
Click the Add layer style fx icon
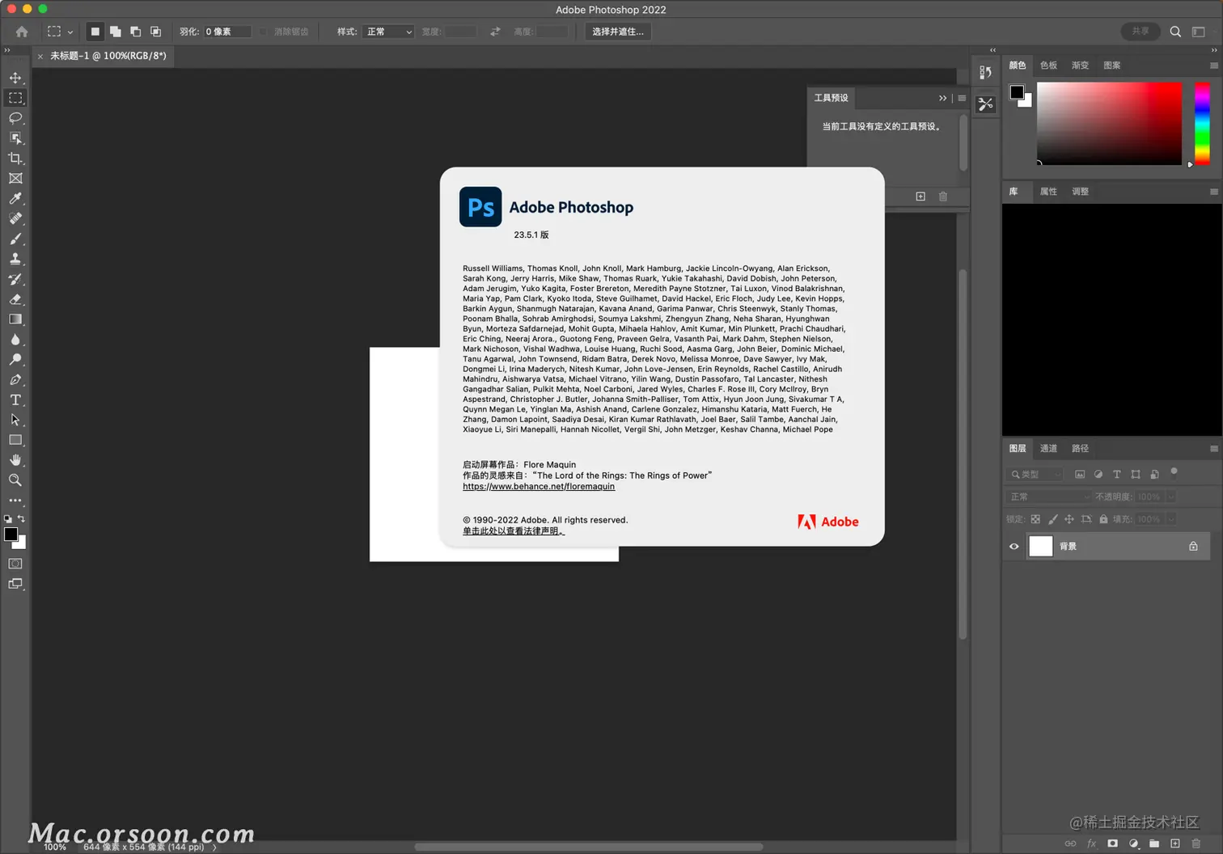click(1091, 843)
